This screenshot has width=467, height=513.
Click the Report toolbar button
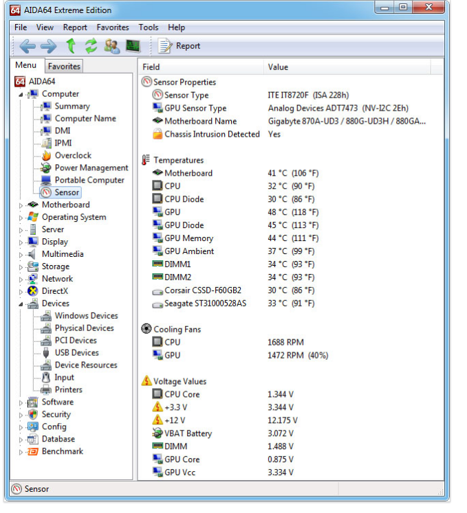click(x=179, y=46)
